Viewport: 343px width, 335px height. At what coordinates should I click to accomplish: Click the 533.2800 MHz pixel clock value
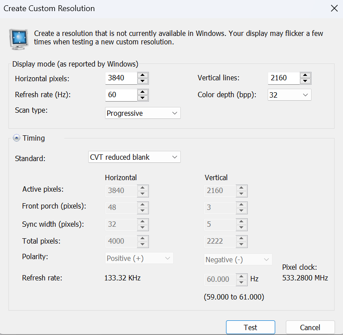305,278
